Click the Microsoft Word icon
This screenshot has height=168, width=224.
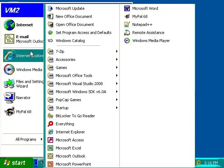tap(127, 8)
